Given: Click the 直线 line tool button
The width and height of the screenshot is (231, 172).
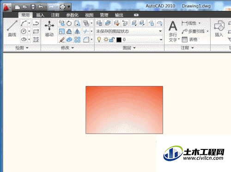Looking at the screenshot, I should 12,29.
